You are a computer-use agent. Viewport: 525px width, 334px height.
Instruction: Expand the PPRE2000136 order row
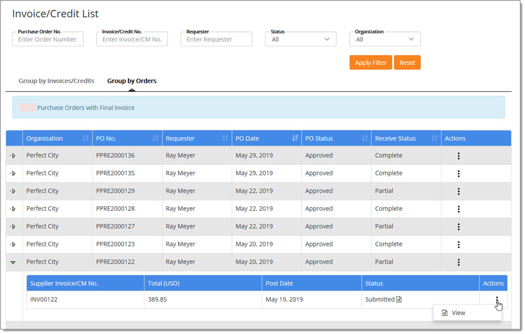pyautogui.click(x=14, y=155)
